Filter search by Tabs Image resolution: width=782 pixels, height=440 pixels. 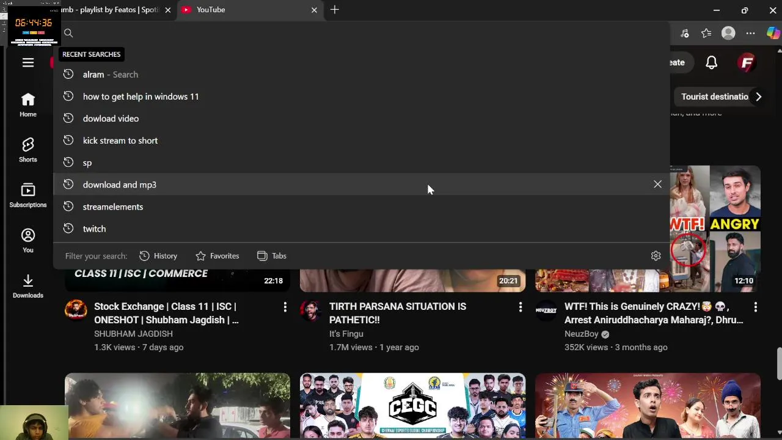[x=272, y=256]
